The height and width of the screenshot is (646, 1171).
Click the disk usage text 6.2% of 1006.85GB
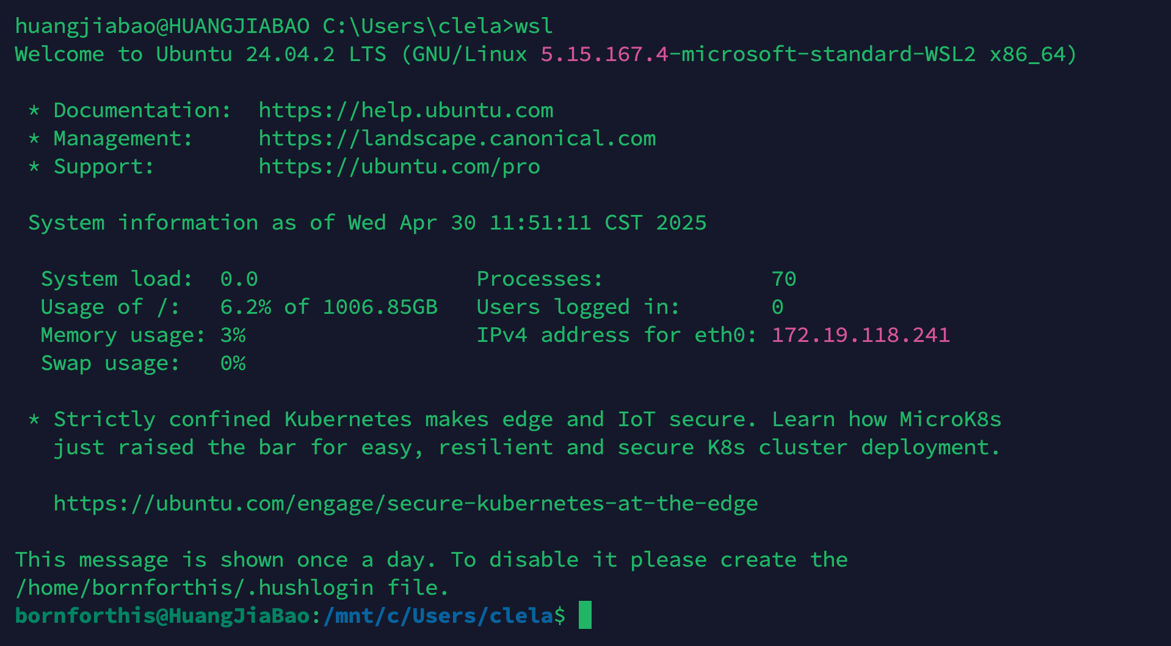coord(329,307)
